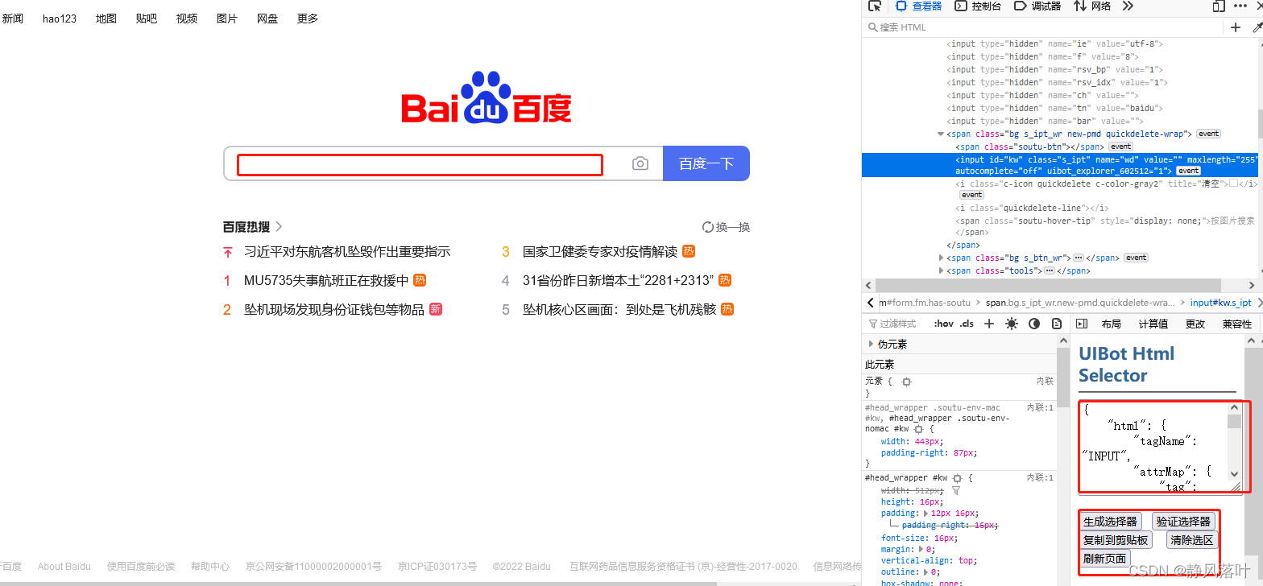Open the 新闻 link in Baidu nav
The width and height of the screenshot is (1263, 586).
tap(12, 18)
